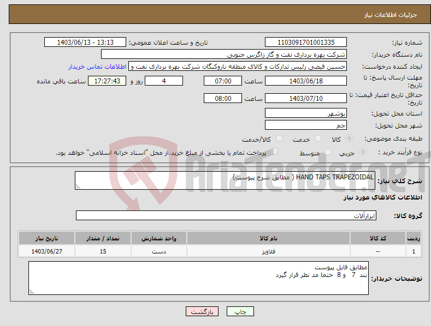This screenshot has width=431, height=326.
Task: Click the response deadline date 1403/06/18
Action: [x=306, y=81]
